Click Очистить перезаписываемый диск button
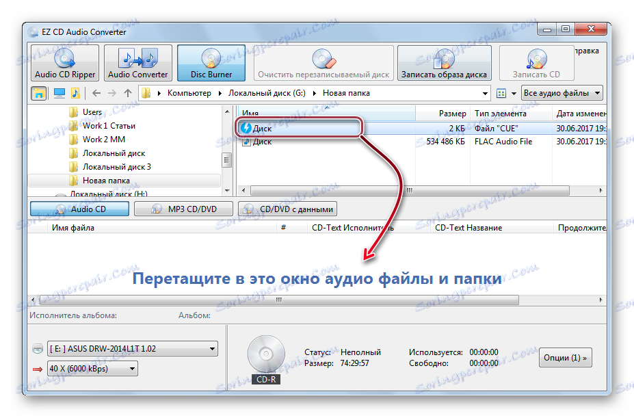Image resolution: width=634 pixels, height=418 pixels. coord(323,63)
